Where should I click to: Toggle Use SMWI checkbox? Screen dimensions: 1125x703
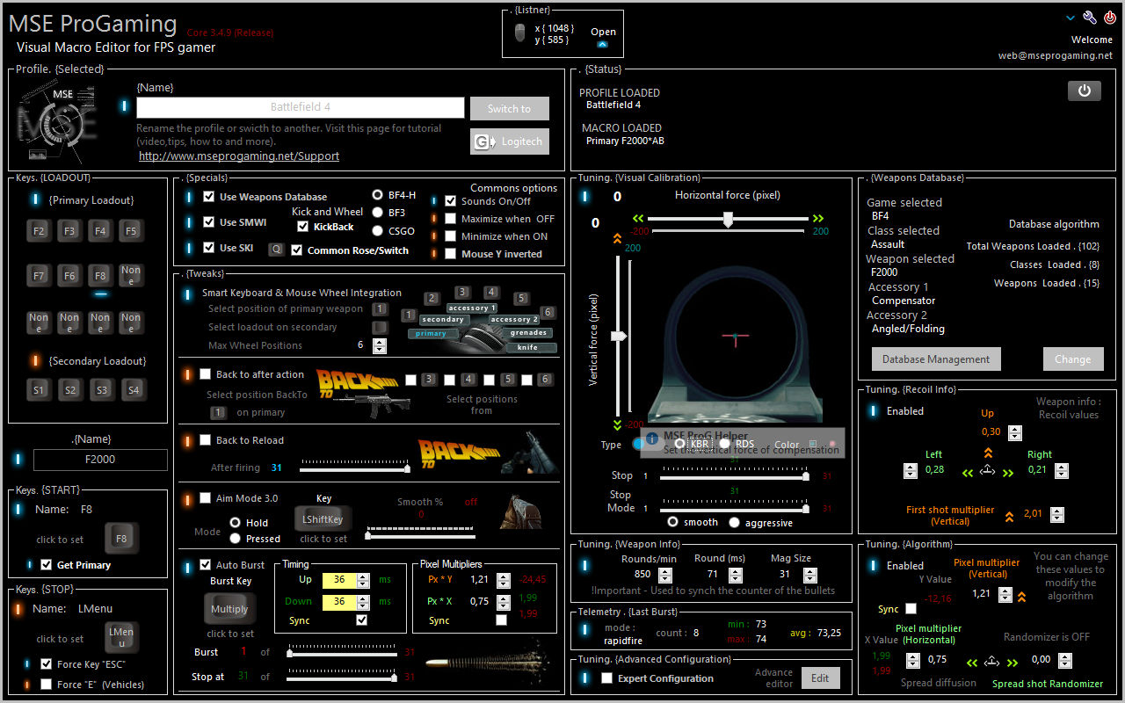(x=209, y=222)
